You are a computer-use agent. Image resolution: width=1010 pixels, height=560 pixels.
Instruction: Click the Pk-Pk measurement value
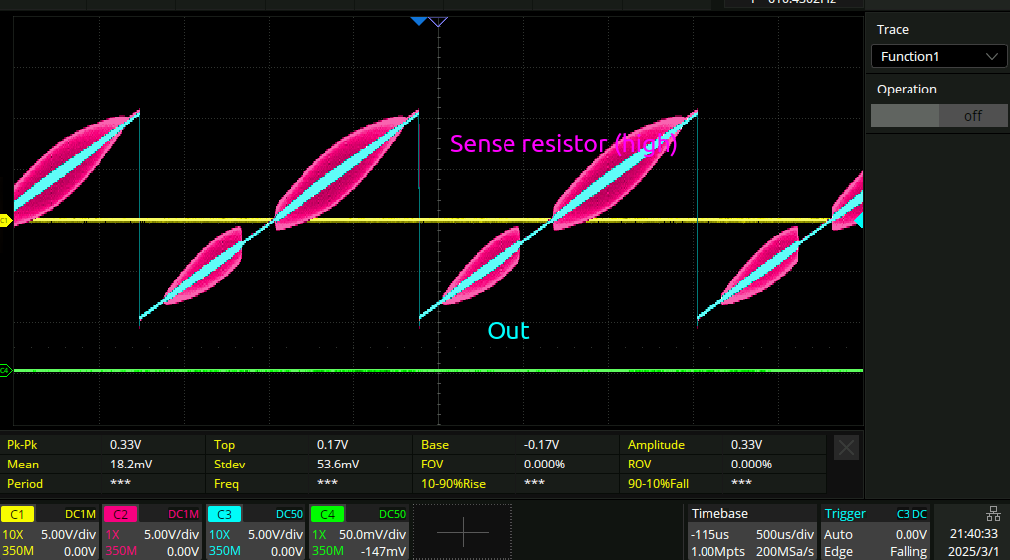[123, 445]
